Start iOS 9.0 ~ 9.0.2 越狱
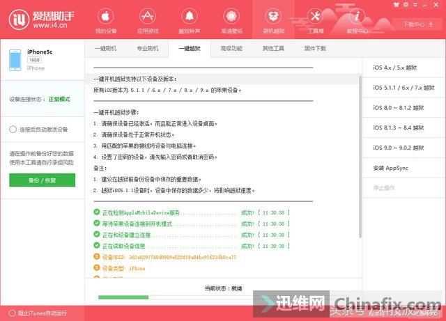 point(404,148)
